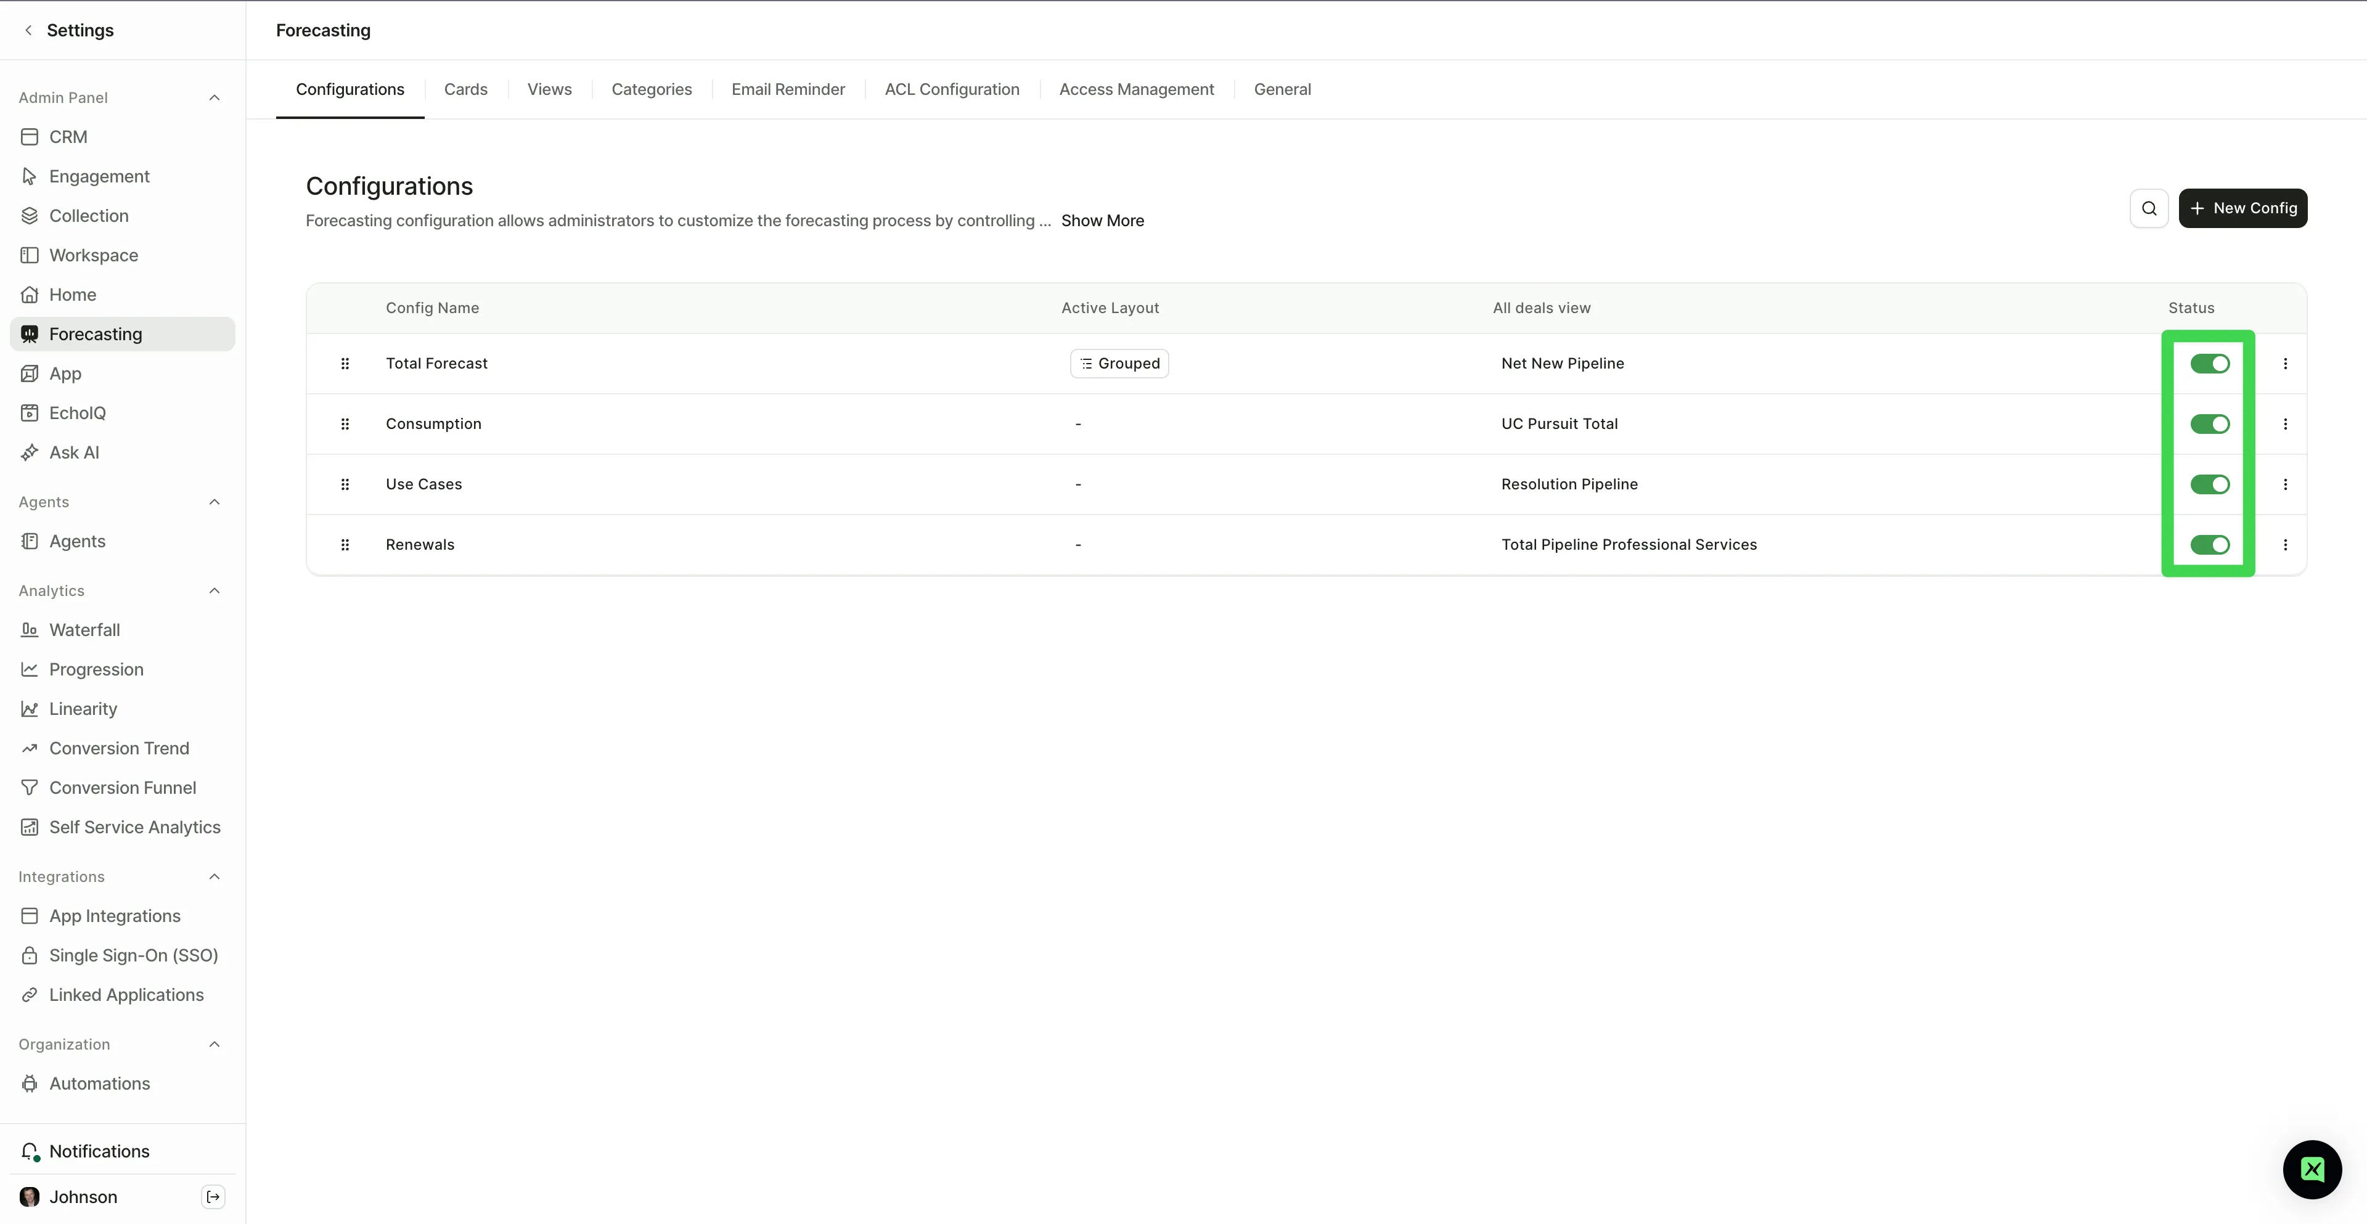
Task: Open the Linked Applications link icon
Action: point(30,995)
